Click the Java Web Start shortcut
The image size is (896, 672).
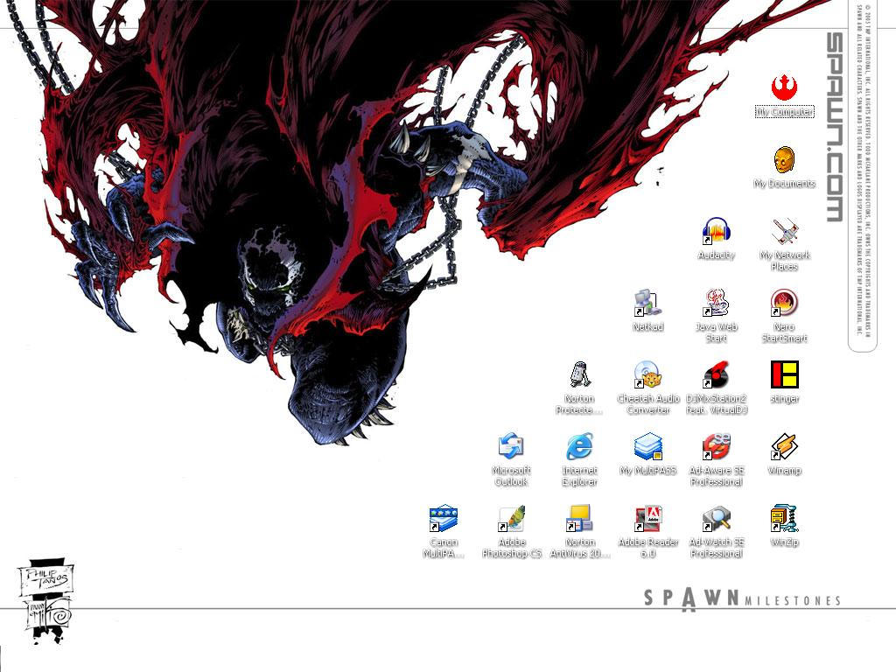[x=716, y=303]
